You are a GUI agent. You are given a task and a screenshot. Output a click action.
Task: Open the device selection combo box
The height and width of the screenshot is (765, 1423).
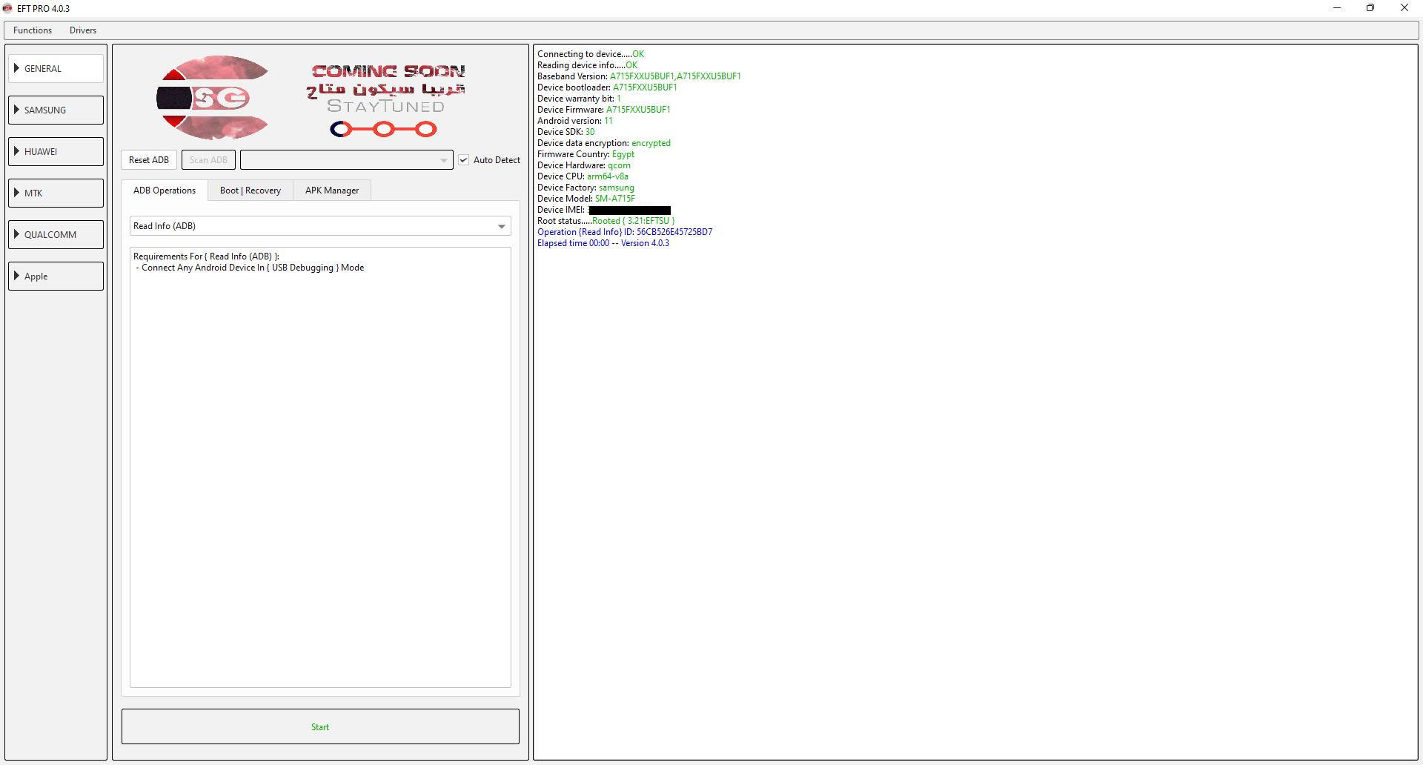346,160
